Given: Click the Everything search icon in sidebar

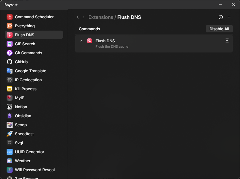Looking at the screenshot, I should point(10,26).
